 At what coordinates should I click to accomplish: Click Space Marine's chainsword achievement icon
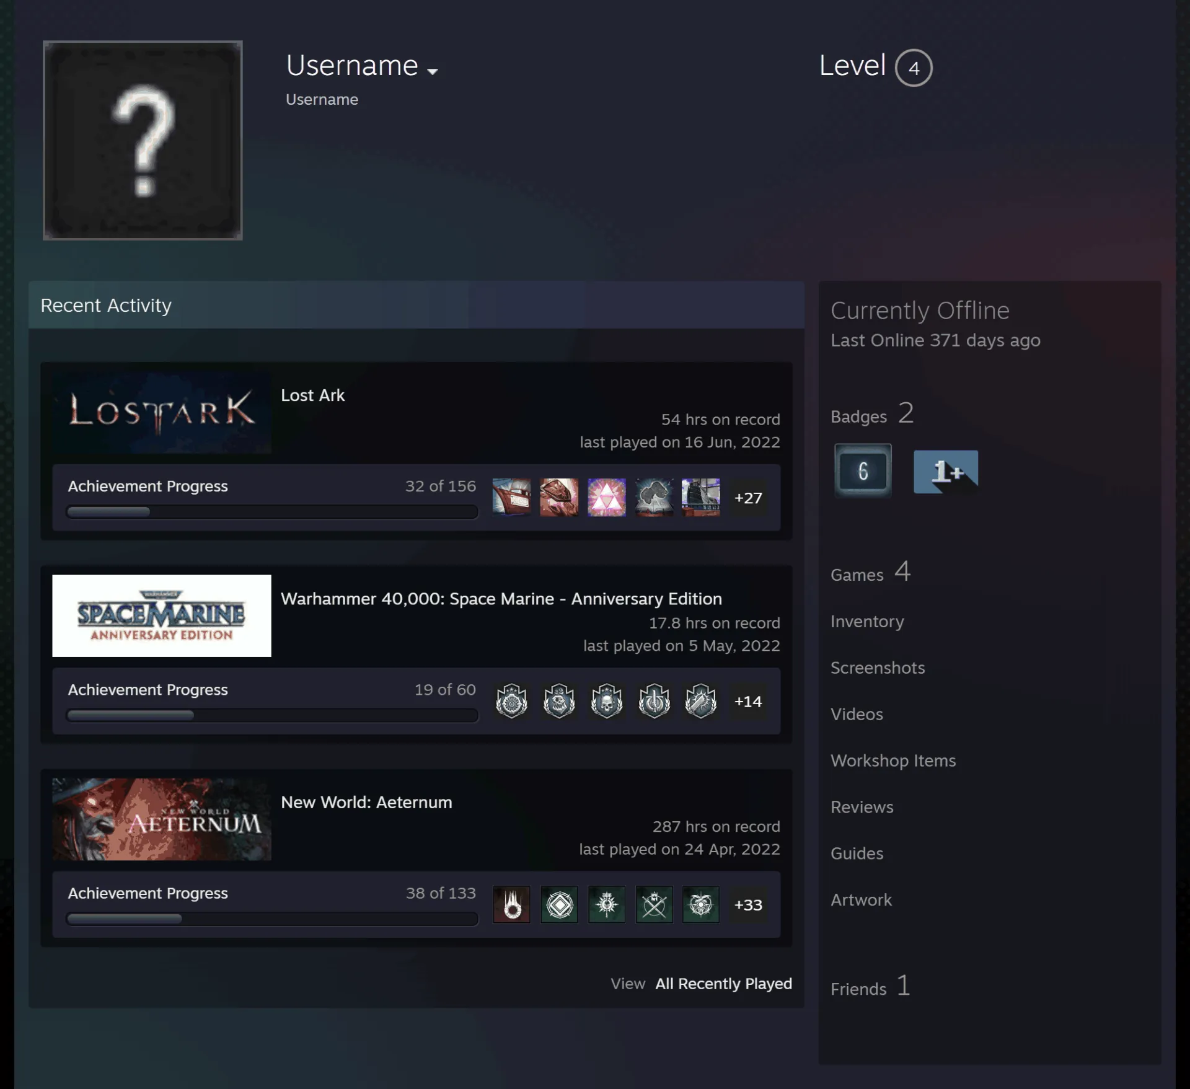[701, 701]
